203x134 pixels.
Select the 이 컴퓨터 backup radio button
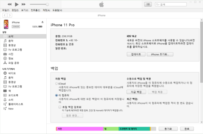pyautogui.click(x=57, y=95)
